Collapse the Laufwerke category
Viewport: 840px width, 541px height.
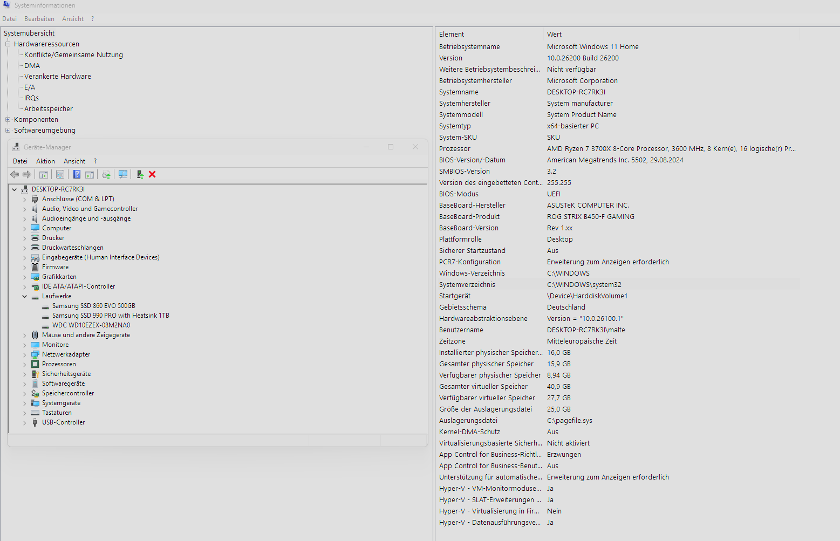24,296
